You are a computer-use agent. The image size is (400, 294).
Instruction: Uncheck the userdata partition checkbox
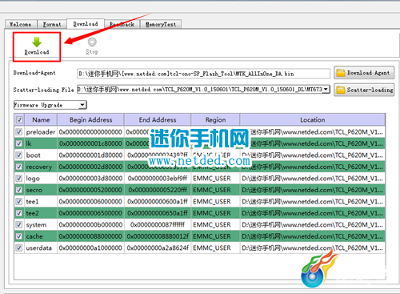(x=19, y=248)
